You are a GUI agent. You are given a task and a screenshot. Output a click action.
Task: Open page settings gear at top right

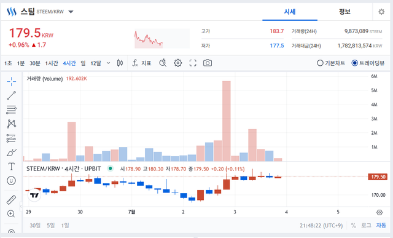tap(381, 12)
